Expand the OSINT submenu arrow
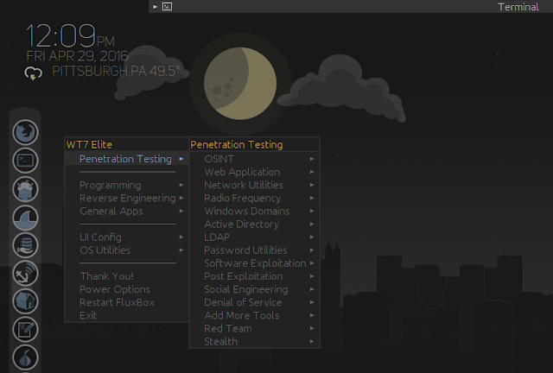Viewport: 553px width, 373px height. point(312,159)
